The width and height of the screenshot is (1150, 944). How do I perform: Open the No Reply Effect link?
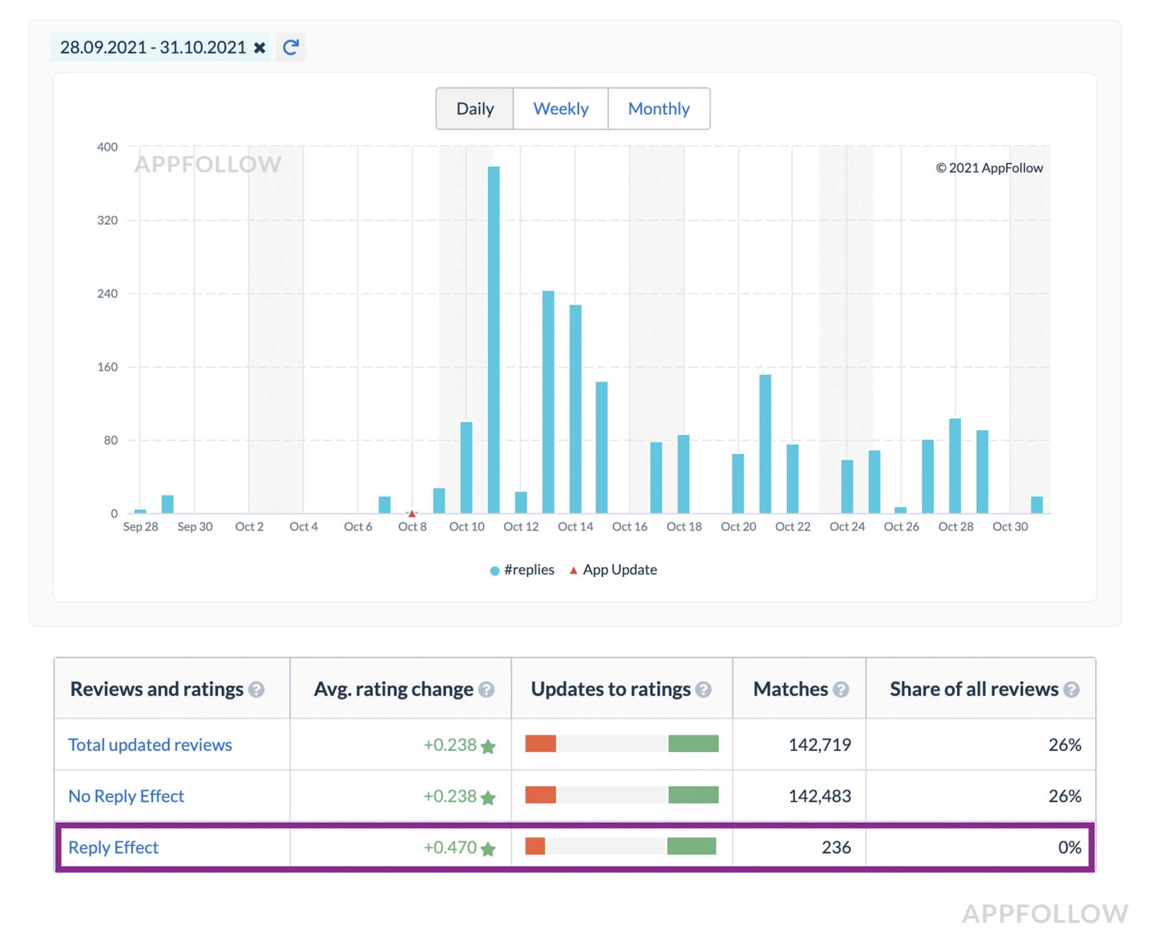click(x=126, y=796)
